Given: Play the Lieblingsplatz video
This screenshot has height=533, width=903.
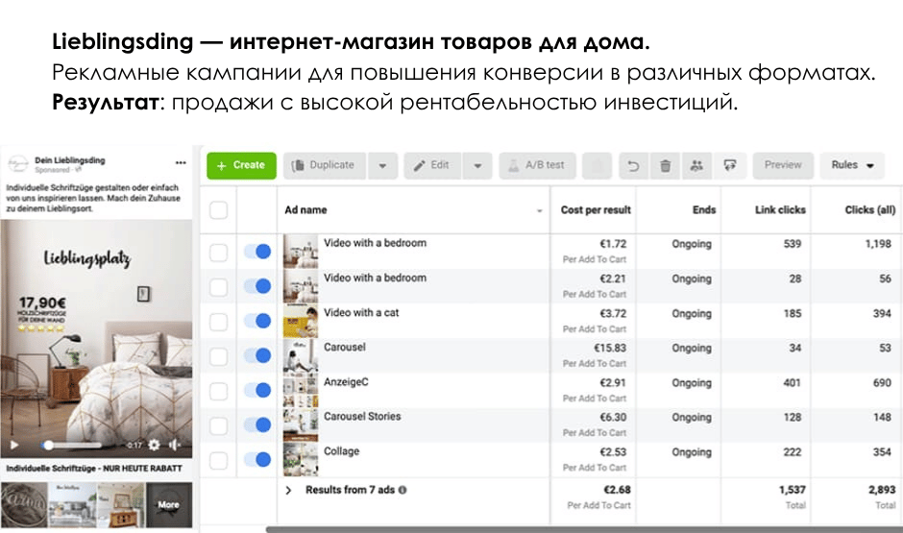Looking at the screenshot, I should click(x=15, y=445).
